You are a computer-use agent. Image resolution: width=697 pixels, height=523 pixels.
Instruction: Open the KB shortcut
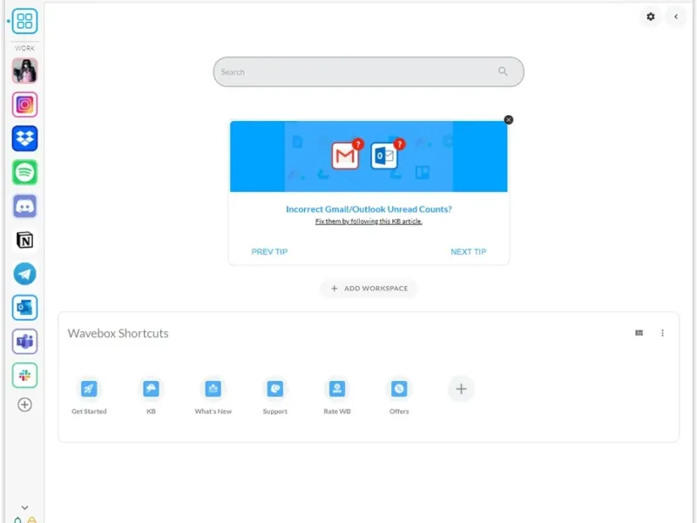click(x=151, y=396)
